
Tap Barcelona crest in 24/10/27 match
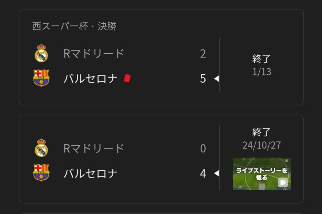tap(41, 173)
